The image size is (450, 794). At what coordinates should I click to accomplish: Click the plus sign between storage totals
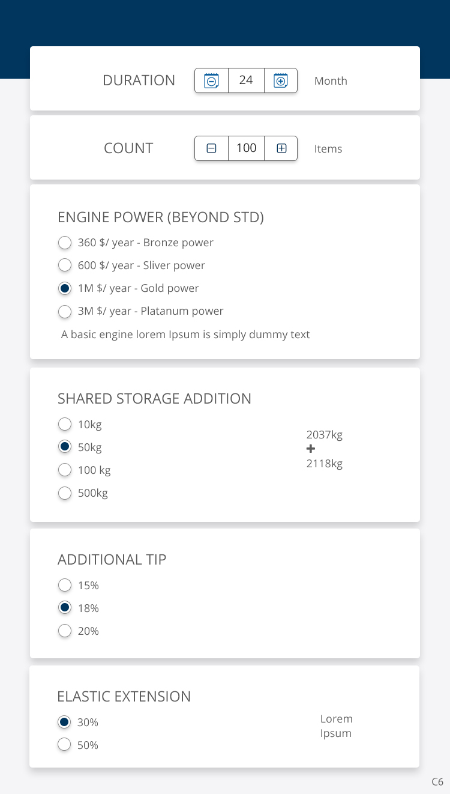pyautogui.click(x=311, y=449)
